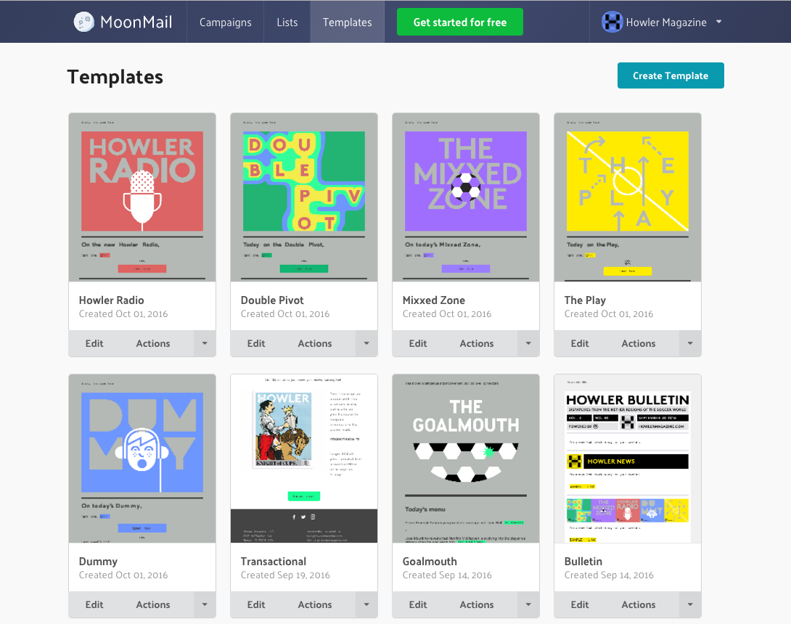Open The Play template thumbnail

(x=628, y=197)
